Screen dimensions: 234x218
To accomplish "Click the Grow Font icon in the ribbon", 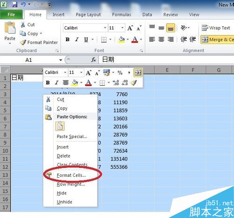I will [130, 28].
